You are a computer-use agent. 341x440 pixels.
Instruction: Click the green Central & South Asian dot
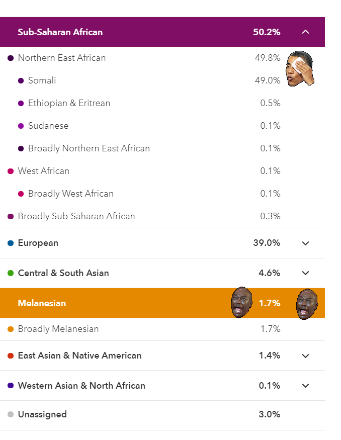[11, 273]
